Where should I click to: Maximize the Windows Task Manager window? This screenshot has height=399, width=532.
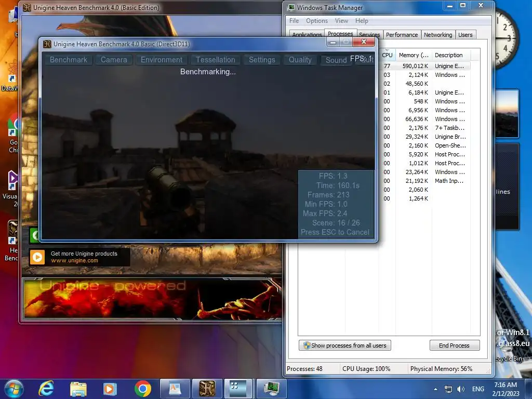pyautogui.click(x=462, y=5)
